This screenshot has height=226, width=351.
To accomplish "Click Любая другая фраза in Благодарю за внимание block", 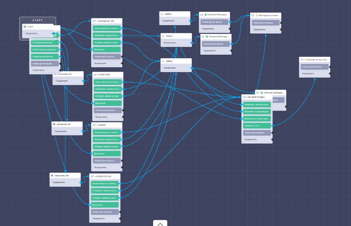I will pos(265,23).
